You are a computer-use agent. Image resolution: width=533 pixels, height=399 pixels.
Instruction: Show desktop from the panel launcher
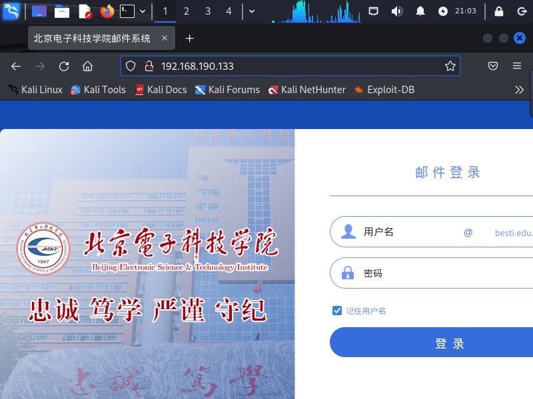pyautogui.click(x=39, y=11)
